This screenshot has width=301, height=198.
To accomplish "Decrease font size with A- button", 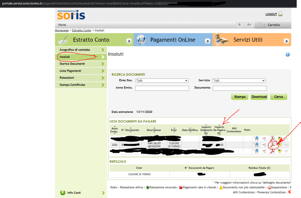I will tap(240, 25).
